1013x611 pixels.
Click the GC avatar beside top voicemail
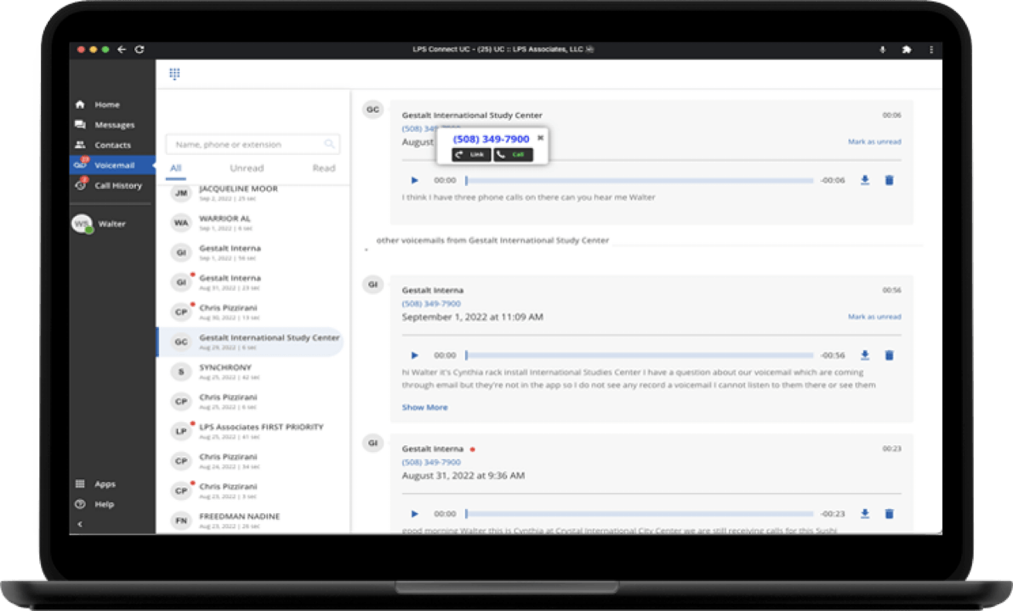373,110
